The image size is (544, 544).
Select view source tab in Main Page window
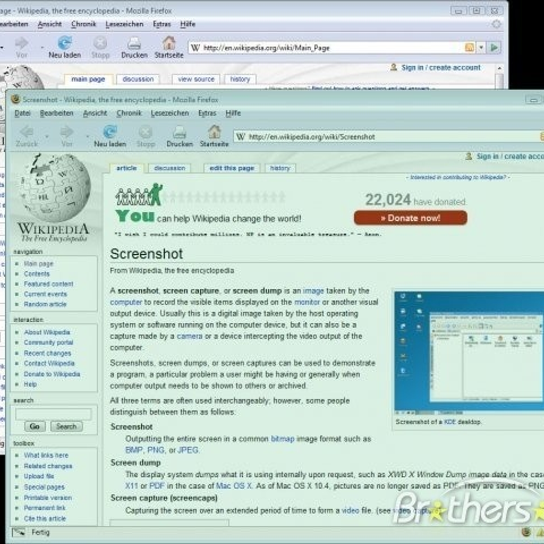[196, 79]
